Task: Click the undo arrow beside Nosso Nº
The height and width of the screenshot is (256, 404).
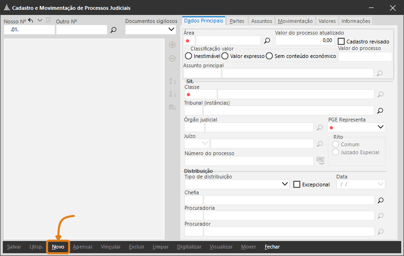Action: click(31, 20)
